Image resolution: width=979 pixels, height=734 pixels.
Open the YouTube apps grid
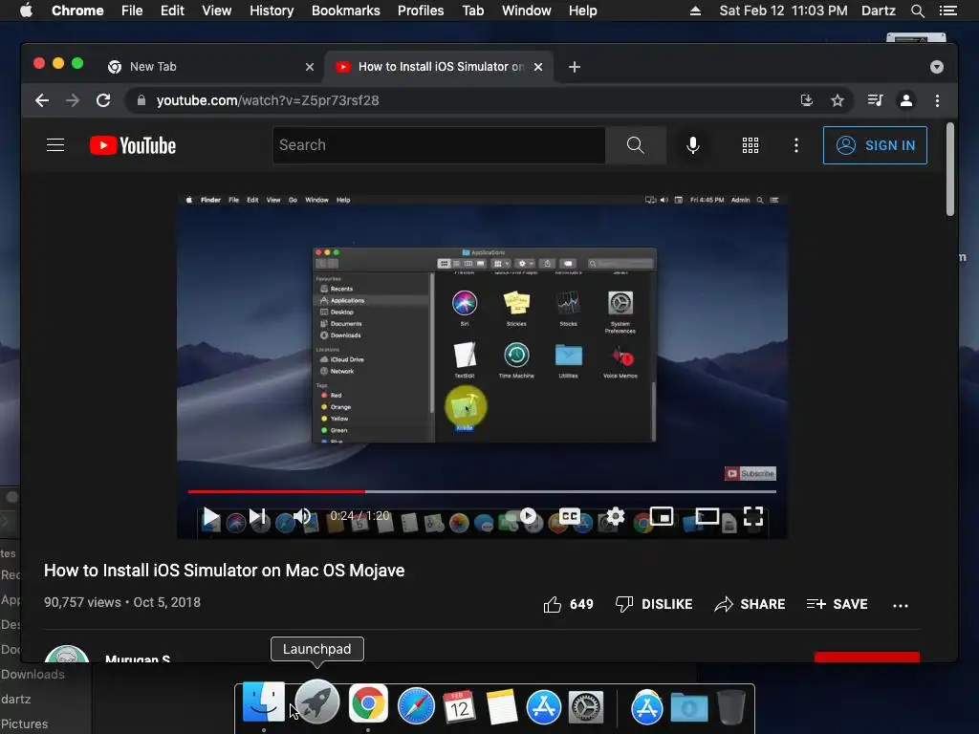pos(750,145)
